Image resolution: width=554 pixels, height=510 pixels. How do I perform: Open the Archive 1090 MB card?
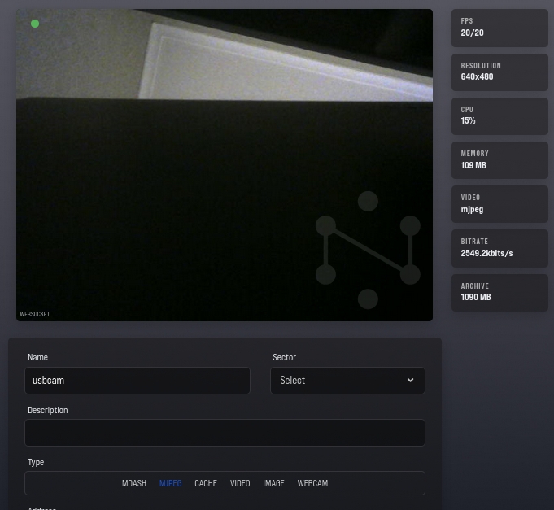499,292
